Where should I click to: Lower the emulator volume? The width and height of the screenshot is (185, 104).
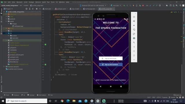click(134, 25)
